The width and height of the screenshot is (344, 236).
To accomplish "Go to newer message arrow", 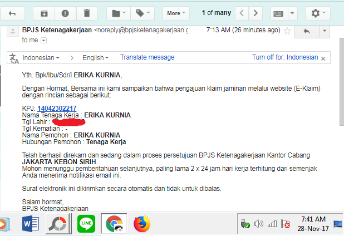I will pyautogui.click(x=242, y=13).
